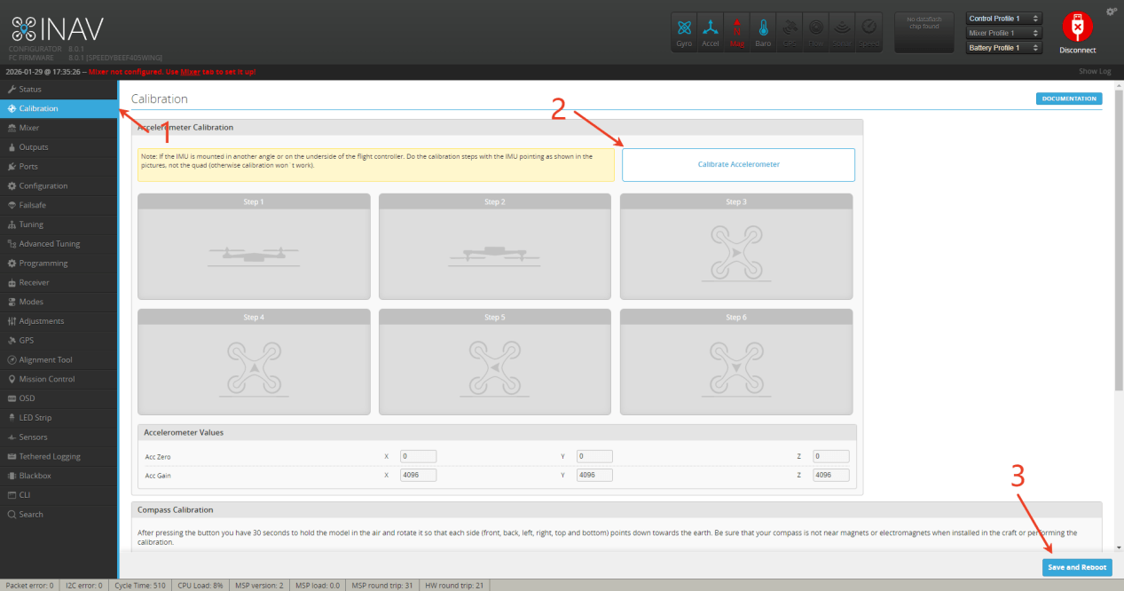Click the Mag sensor status icon

(737, 31)
